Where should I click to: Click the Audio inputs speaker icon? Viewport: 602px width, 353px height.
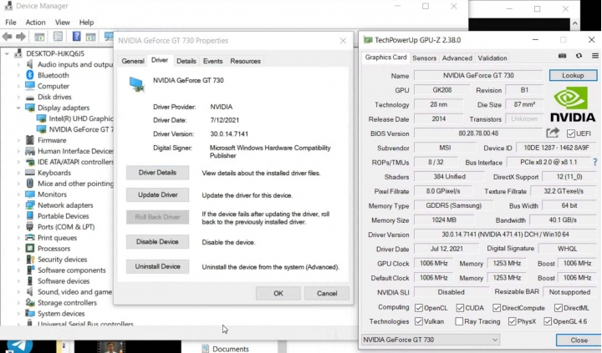(30, 64)
